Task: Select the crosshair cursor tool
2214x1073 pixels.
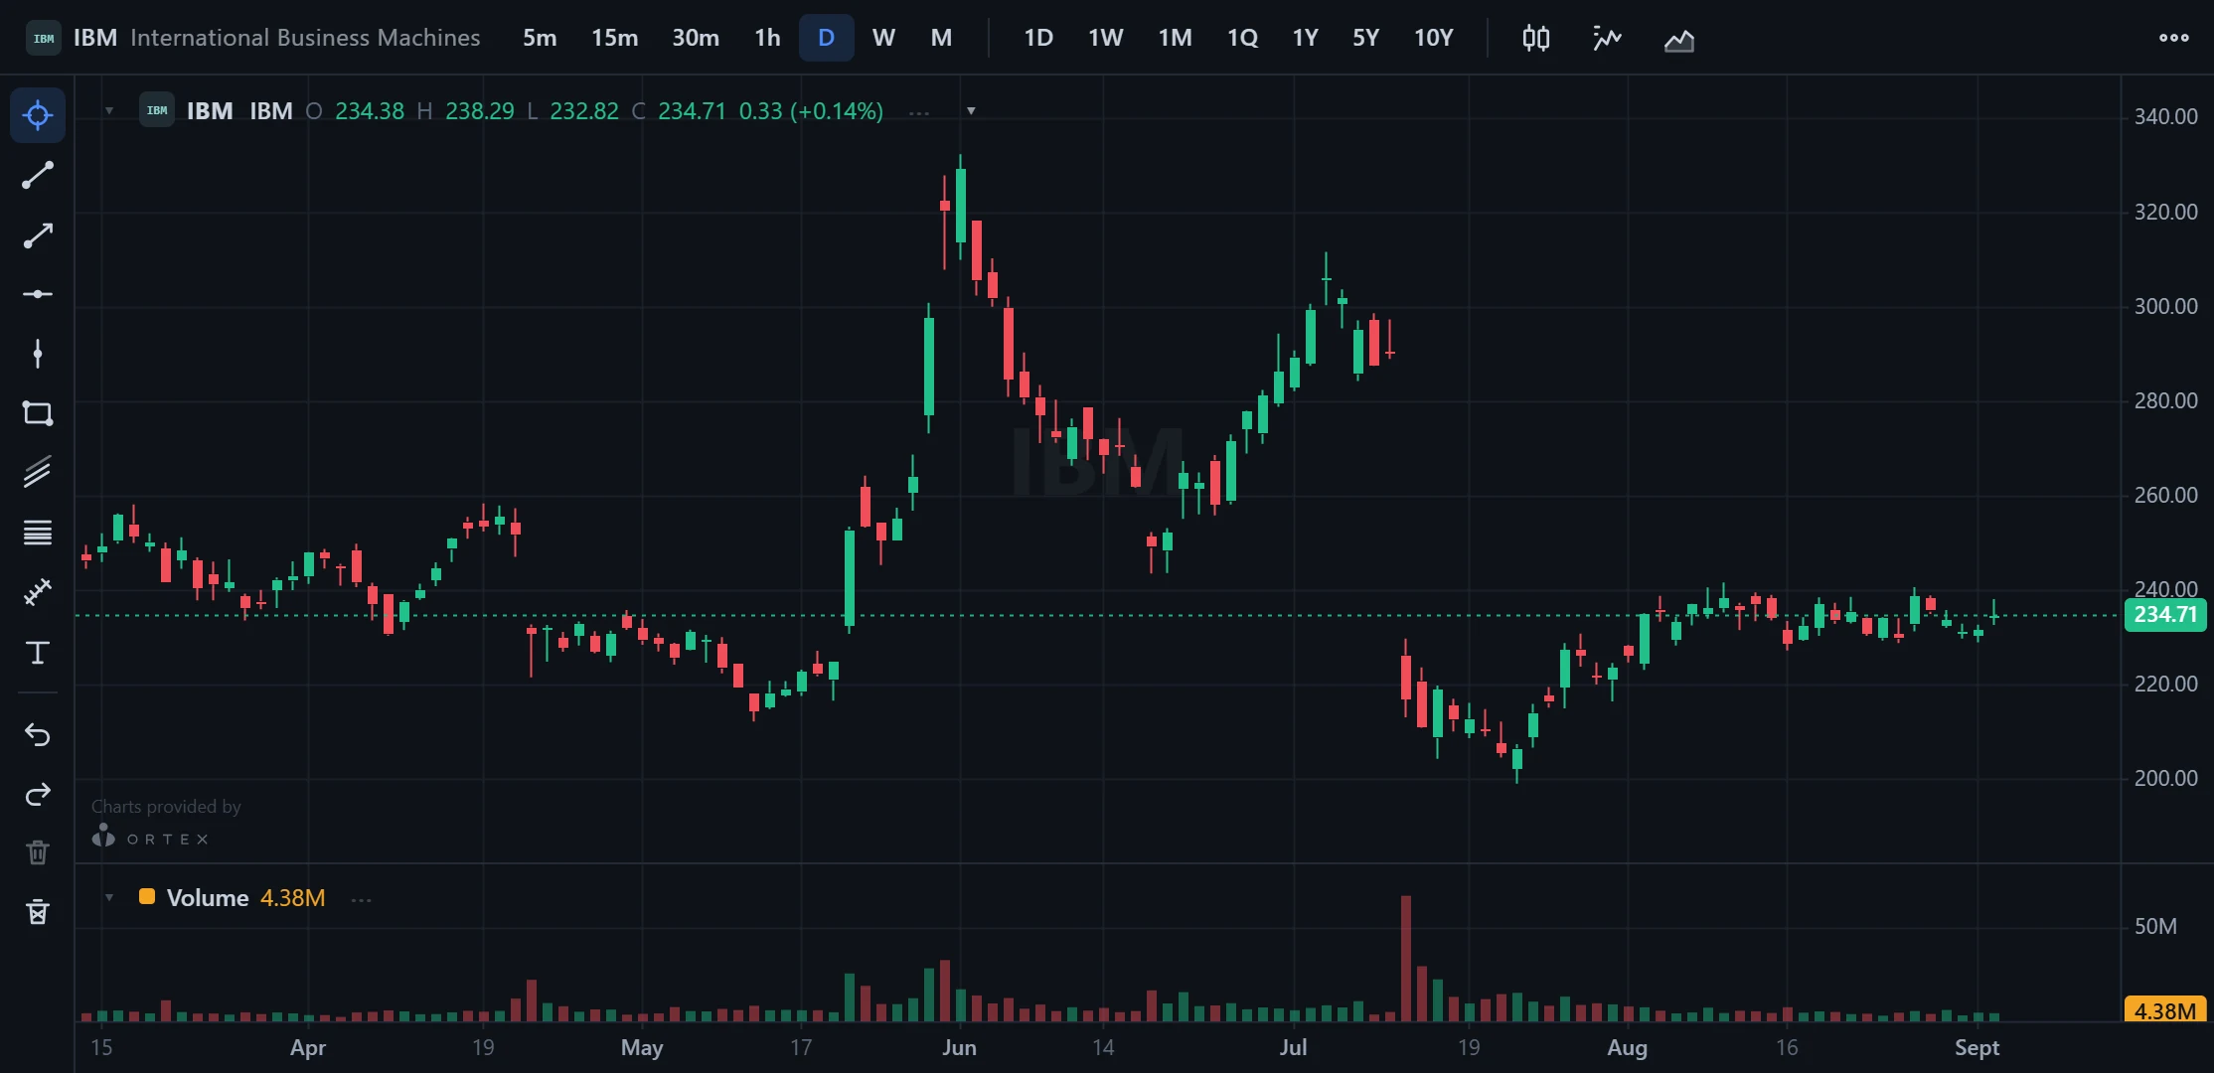Action: pos(38,115)
